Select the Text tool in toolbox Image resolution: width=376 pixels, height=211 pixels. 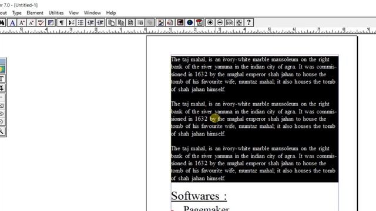click(2, 79)
